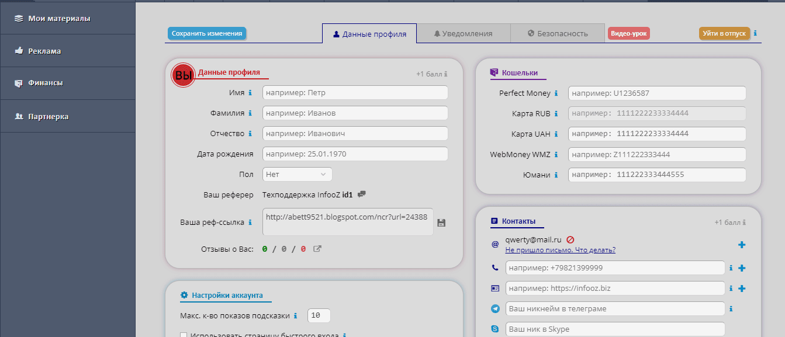Click info icon beside Уйти в отпуск
Image resolution: width=785 pixels, height=337 pixels.
tap(755, 33)
